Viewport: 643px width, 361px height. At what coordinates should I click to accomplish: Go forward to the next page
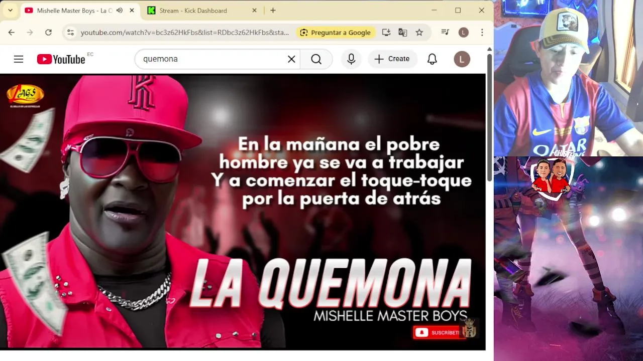(30, 33)
